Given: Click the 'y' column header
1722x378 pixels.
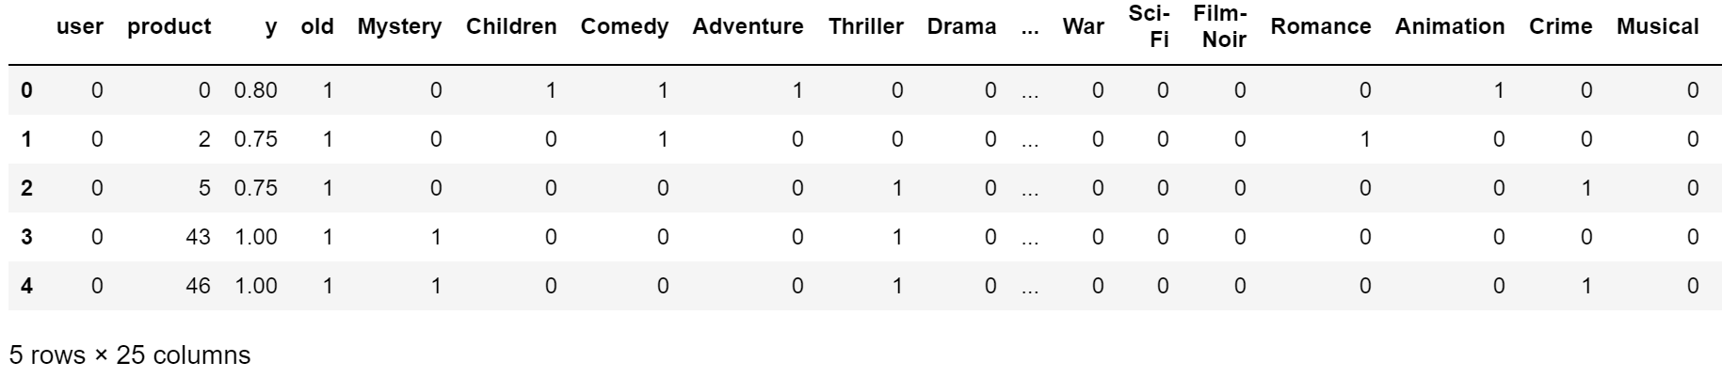Looking at the screenshot, I should 271,28.
